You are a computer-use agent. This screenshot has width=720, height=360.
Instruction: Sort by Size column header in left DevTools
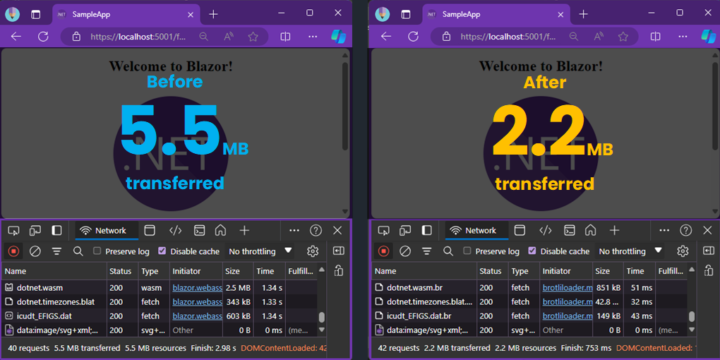click(238, 271)
